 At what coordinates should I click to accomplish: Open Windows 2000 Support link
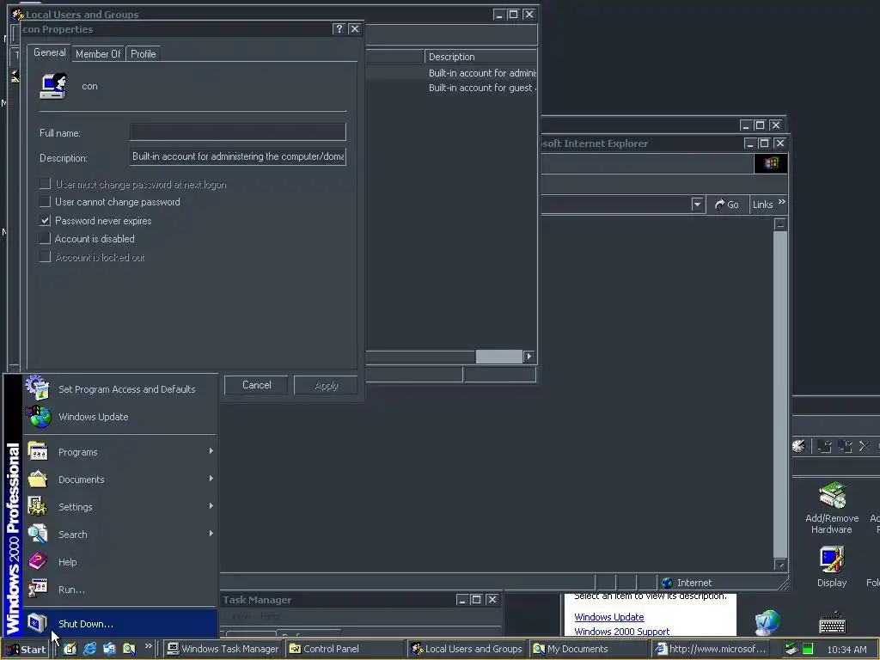pos(622,632)
